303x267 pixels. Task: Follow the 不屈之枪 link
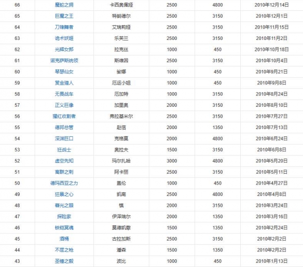coord(64,250)
